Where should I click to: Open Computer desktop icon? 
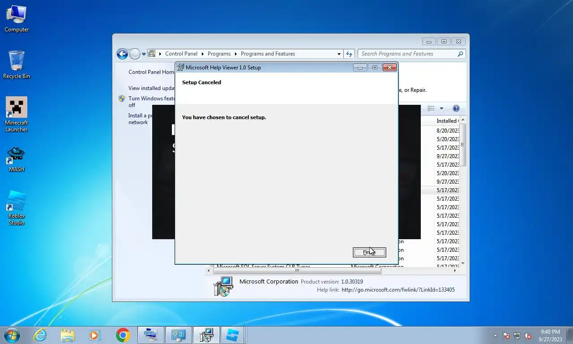pos(17,19)
